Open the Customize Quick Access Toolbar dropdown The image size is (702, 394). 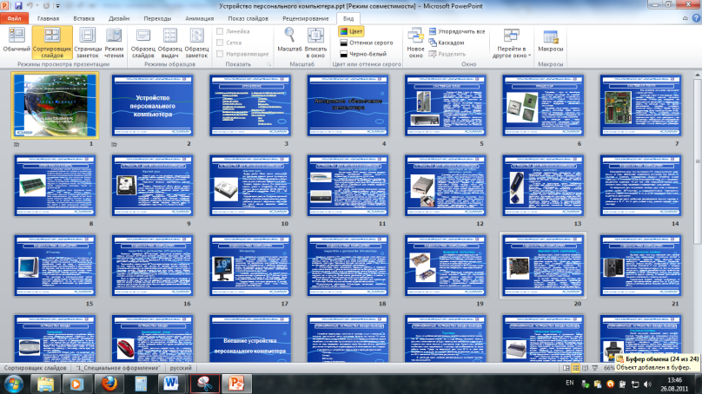tap(57, 6)
